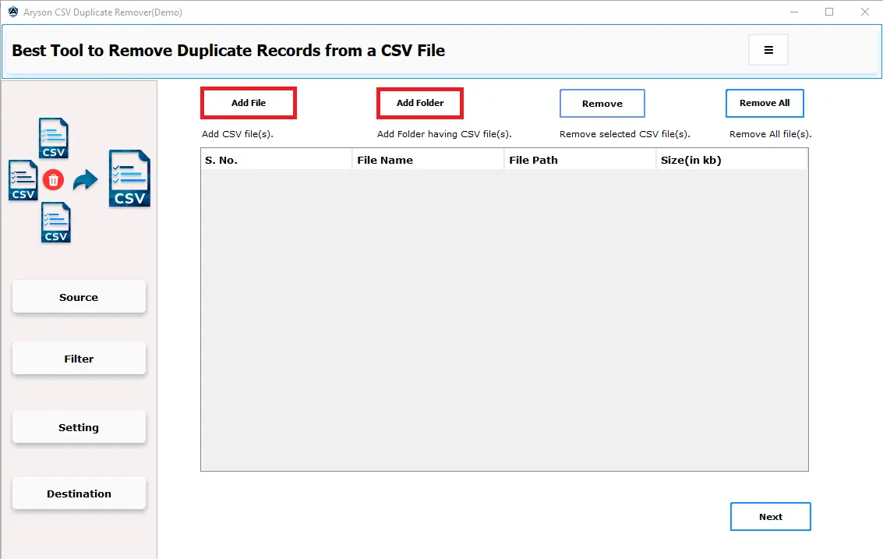The image size is (883, 559).
Task: Open the Filter step in sidebar
Action: point(79,359)
